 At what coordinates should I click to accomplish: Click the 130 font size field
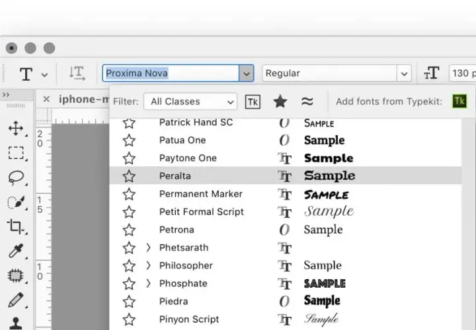462,73
